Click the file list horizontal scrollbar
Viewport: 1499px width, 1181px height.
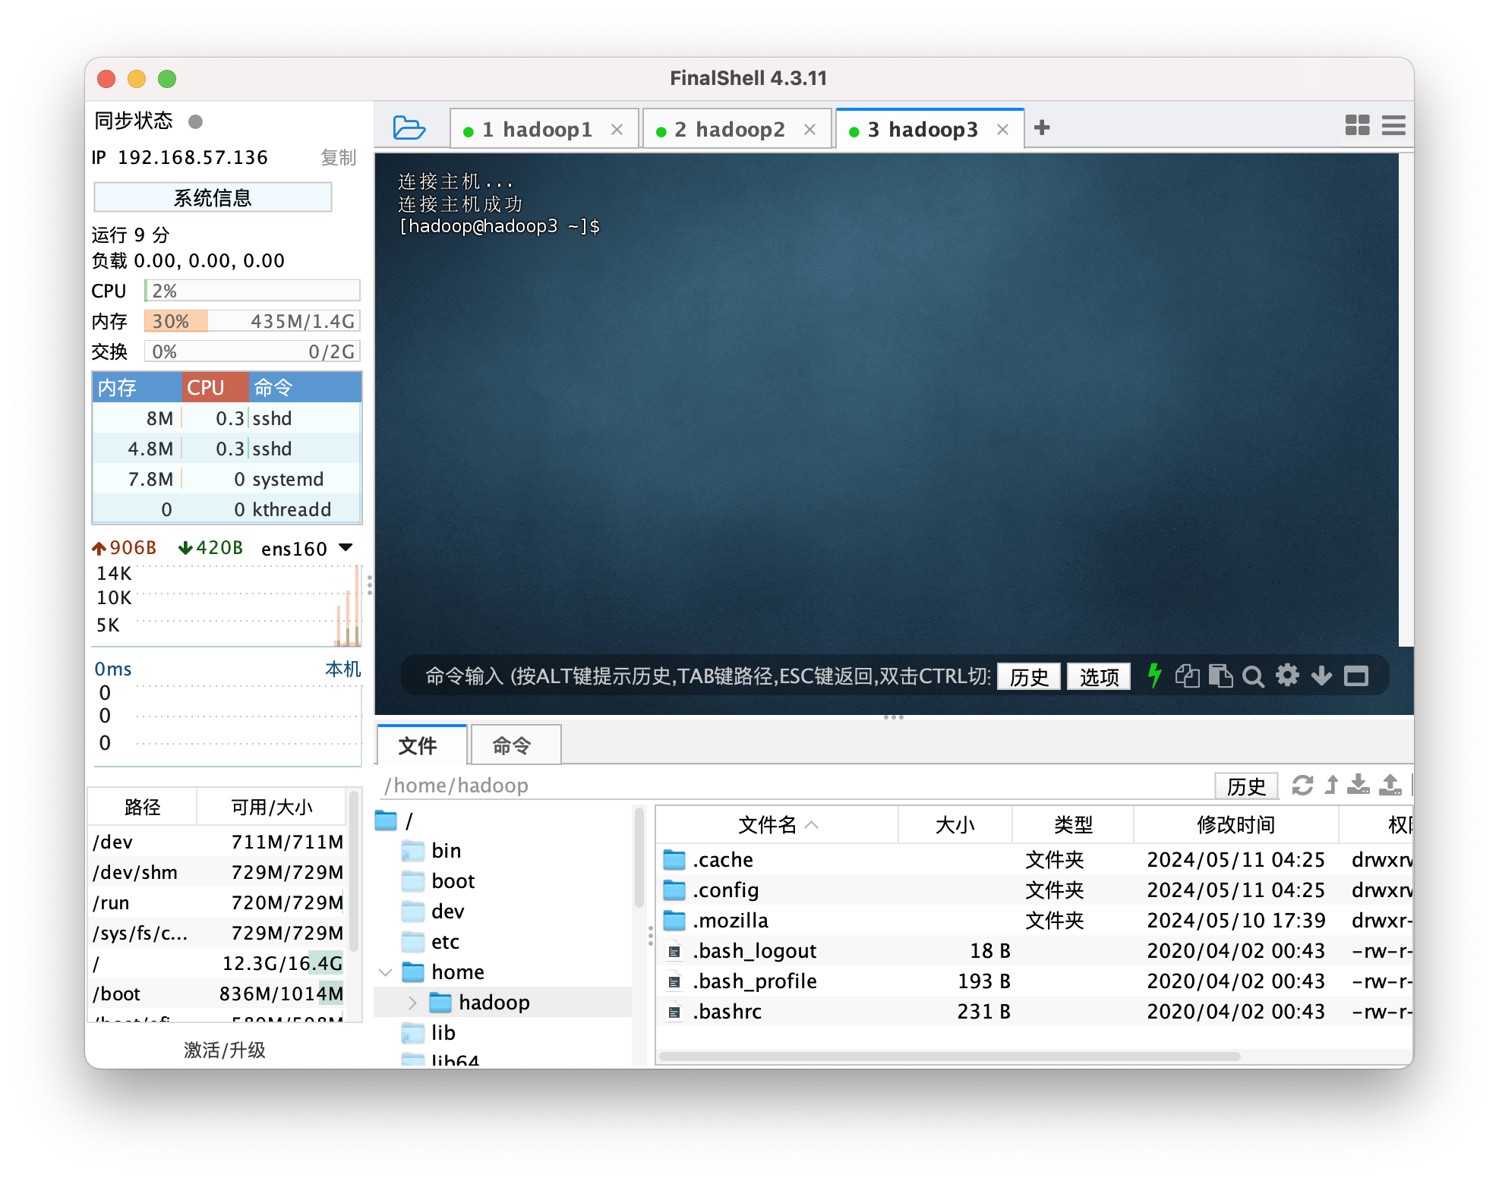pyautogui.click(x=949, y=1056)
